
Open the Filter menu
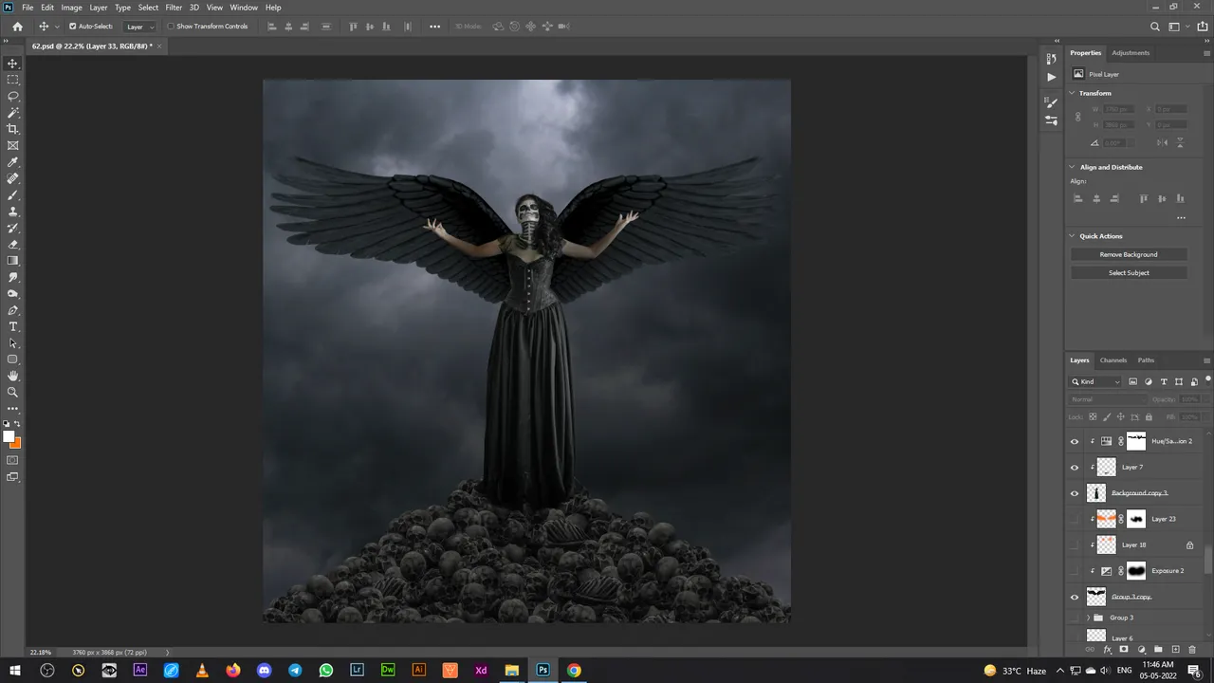point(174,8)
